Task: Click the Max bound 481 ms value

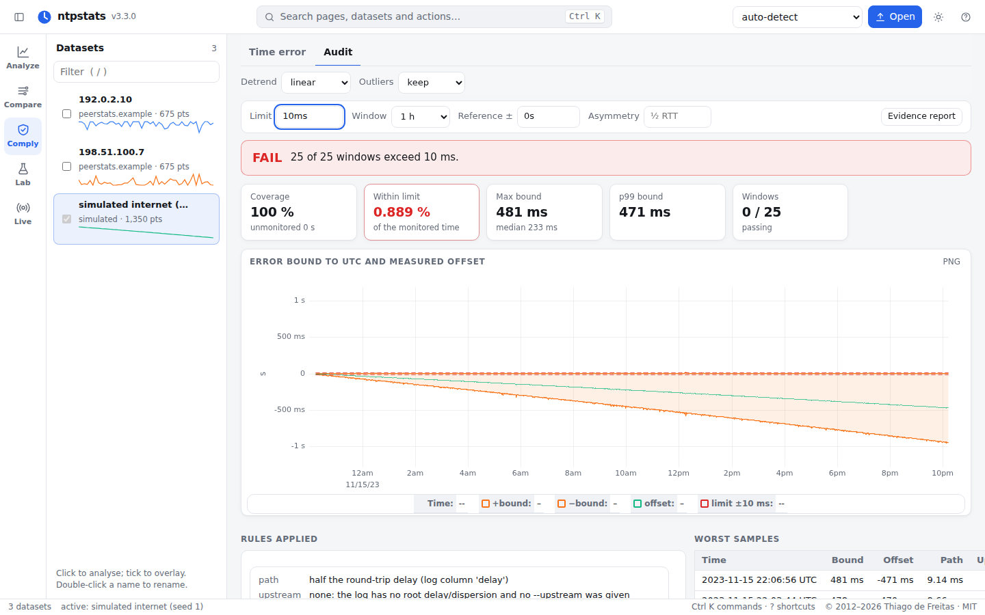Action: pyautogui.click(x=522, y=213)
